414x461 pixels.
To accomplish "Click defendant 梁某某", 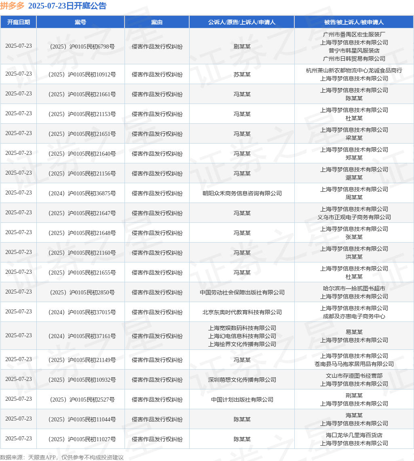I will [354, 138].
